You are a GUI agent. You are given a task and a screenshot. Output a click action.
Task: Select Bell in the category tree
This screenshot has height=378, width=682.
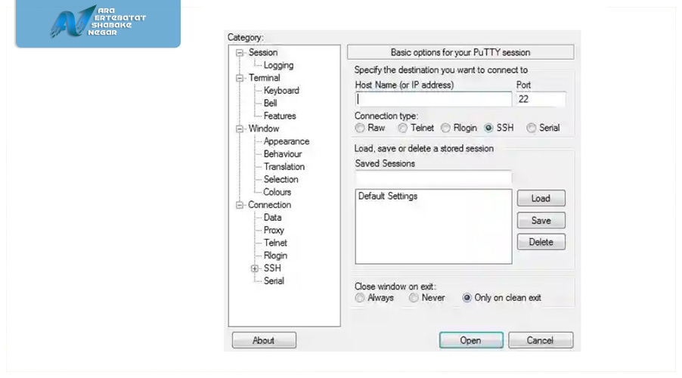click(270, 103)
